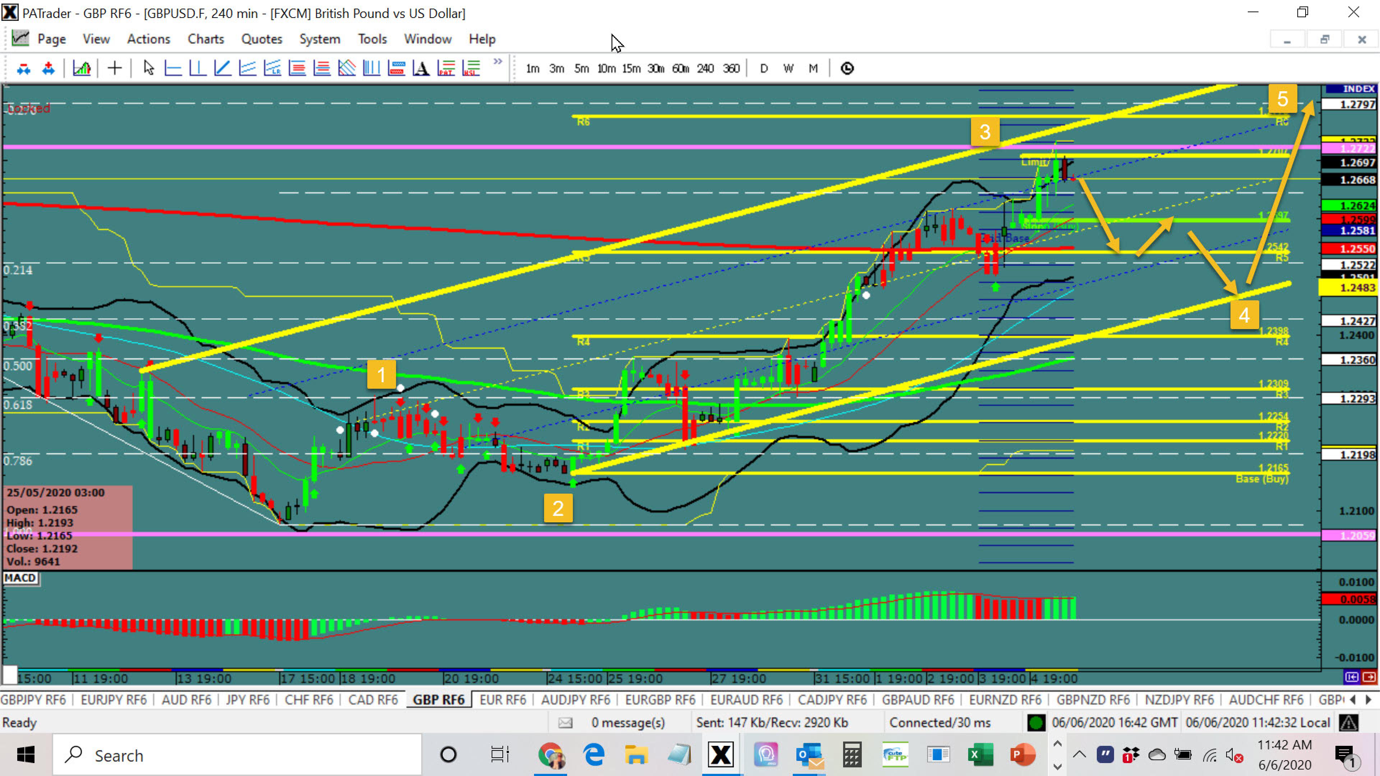Select the linear regression LR channel tool
Screen dimensions: 1380x776
[x=273, y=69]
